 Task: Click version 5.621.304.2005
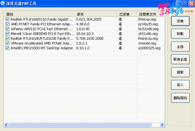89,19
